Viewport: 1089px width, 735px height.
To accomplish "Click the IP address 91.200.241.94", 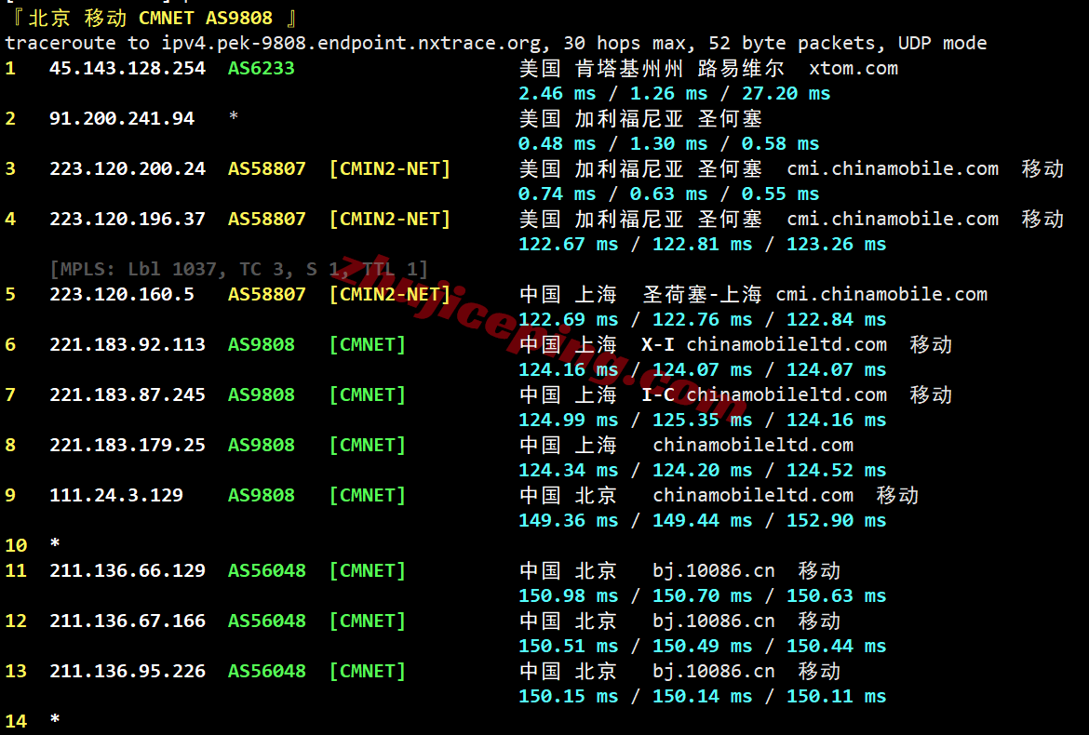I will 122,118.
